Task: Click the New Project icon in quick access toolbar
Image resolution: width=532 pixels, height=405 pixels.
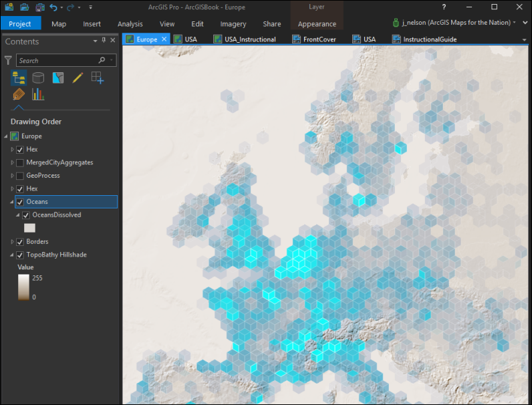Action: click(x=9, y=7)
